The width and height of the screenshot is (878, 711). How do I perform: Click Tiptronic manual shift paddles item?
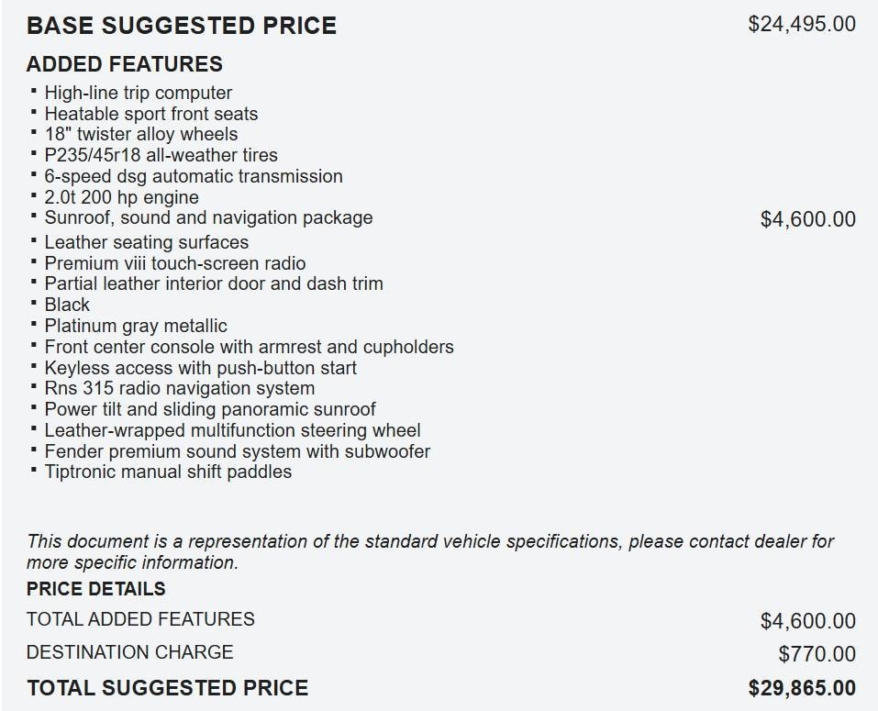tap(168, 472)
